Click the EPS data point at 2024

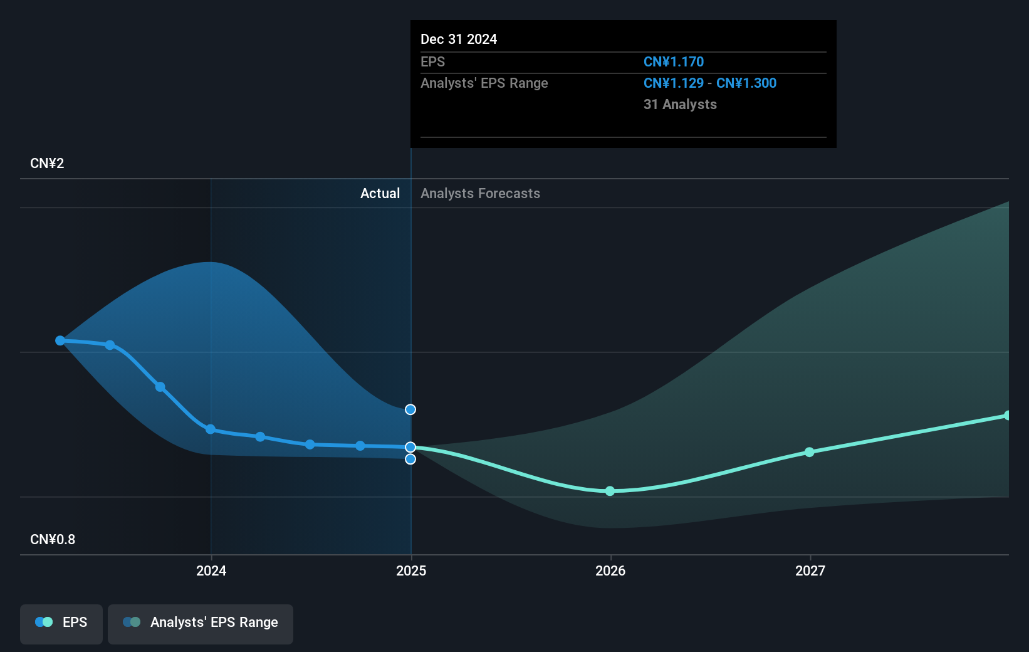[211, 429]
